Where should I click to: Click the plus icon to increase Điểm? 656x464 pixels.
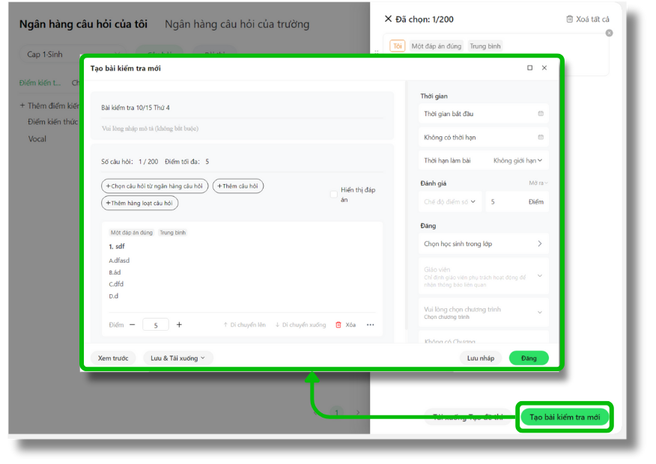click(179, 325)
